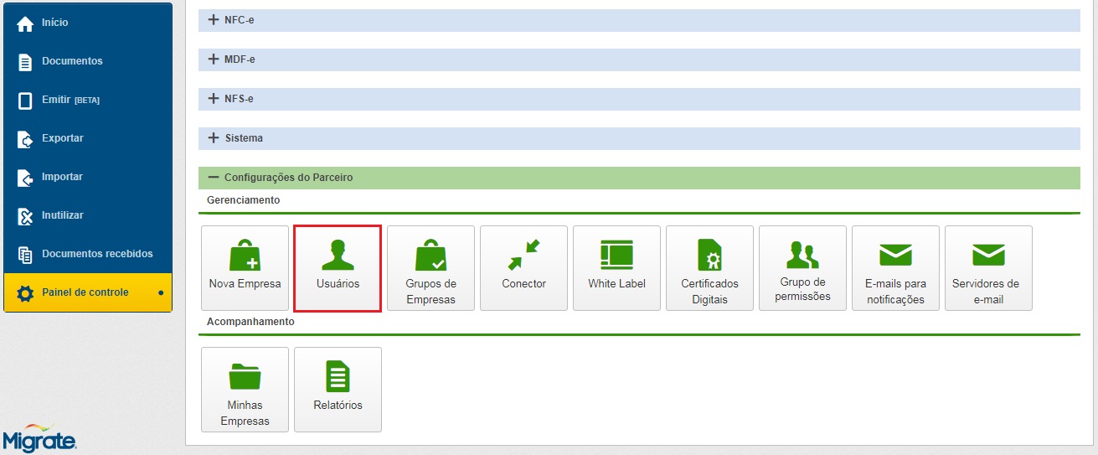Select the Conector tile
The width and height of the screenshot is (1098, 455).
[x=523, y=268]
